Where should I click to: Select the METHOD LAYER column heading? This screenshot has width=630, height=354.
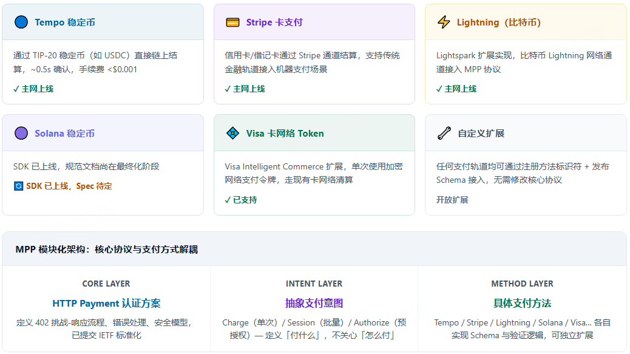[522, 284]
